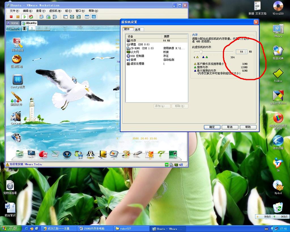The image size is (290, 232).
Task: Open the 压解压缩 guest desktop icon
Action: (x=17, y=61)
